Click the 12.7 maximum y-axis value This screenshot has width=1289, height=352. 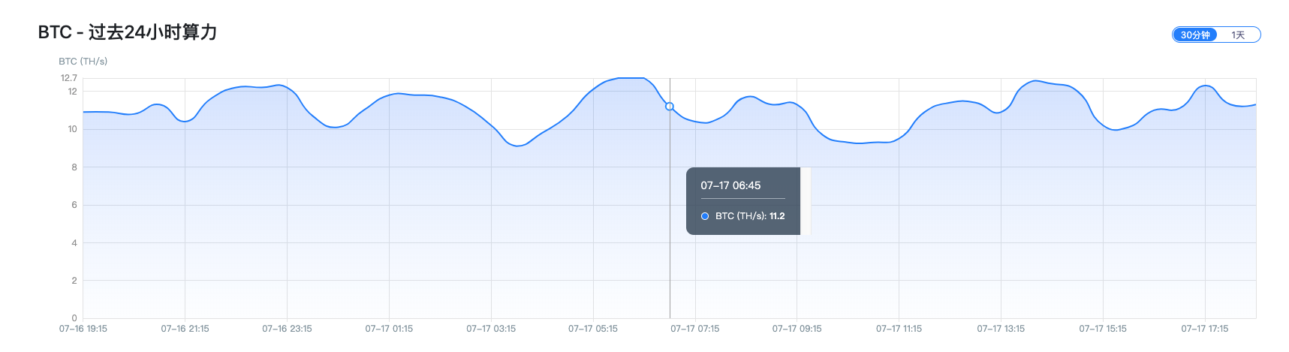[69, 78]
